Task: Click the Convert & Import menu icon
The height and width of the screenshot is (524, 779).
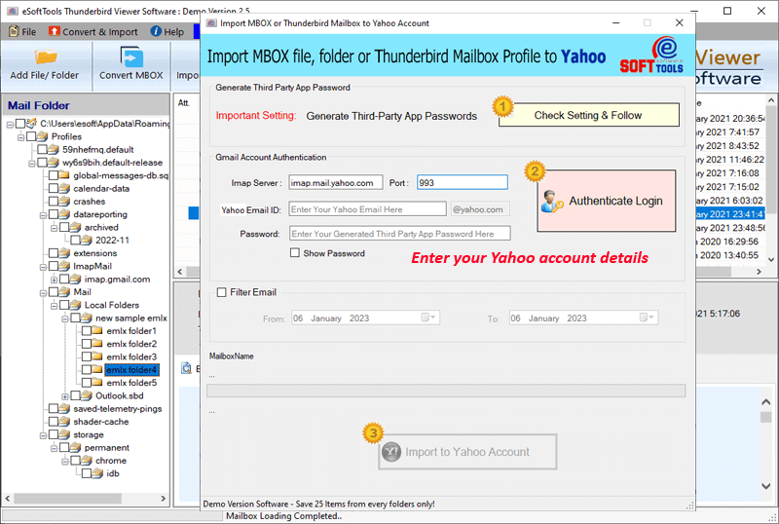Action: (55, 31)
